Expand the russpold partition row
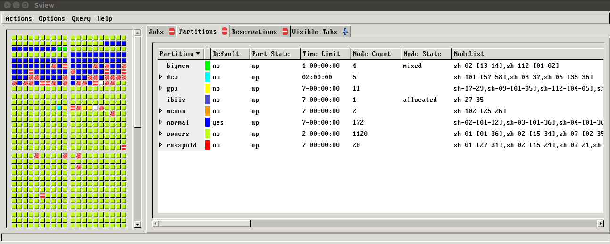This screenshot has height=244, width=610. 160,145
